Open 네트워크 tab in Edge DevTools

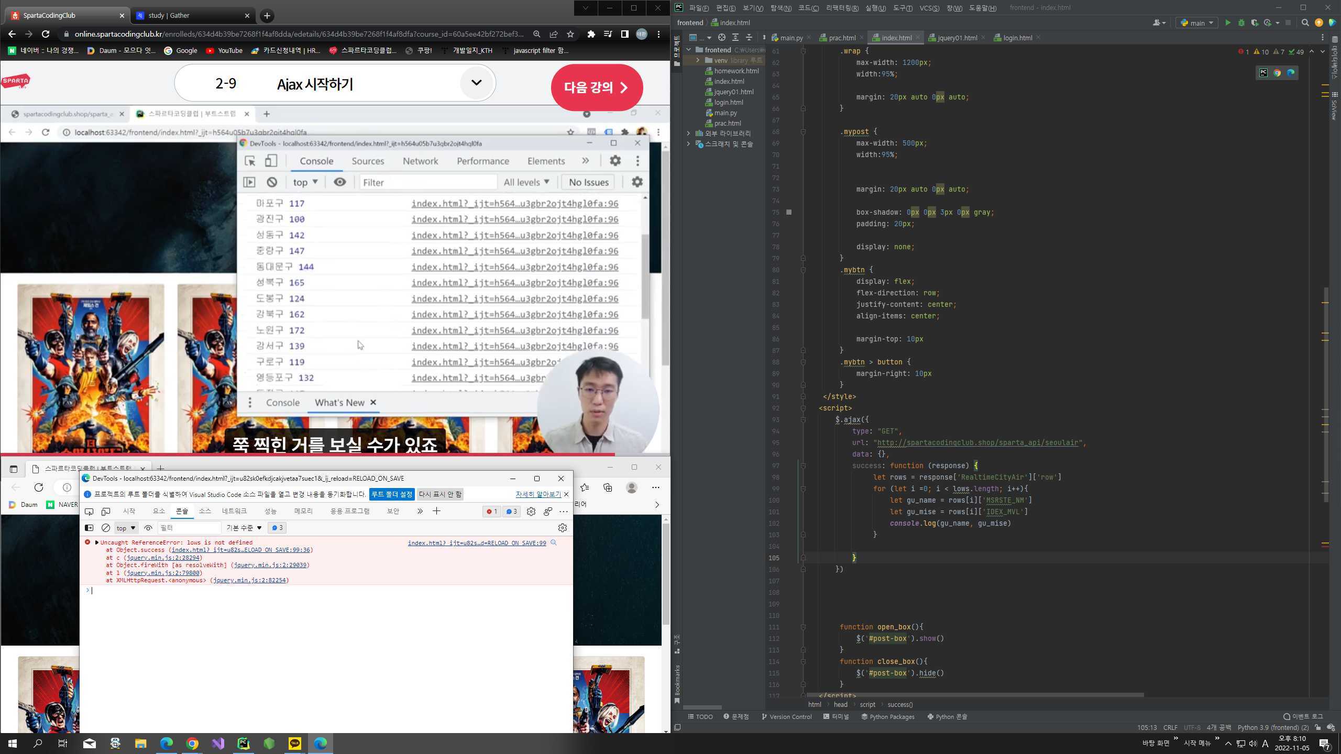click(x=234, y=511)
